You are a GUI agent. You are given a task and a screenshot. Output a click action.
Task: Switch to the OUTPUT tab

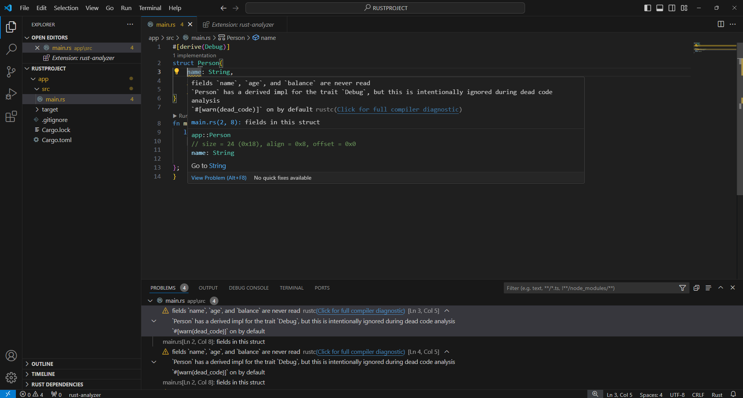[x=208, y=288]
